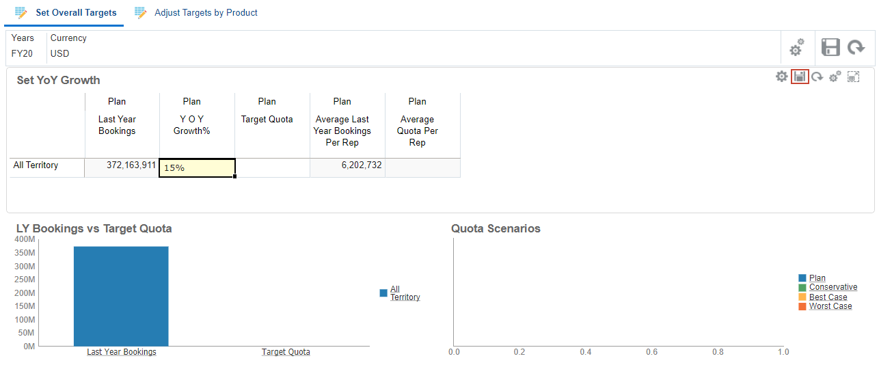The height and width of the screenshot is (365, 879).
Task: Open the Years FY20 selector
Action: coord(22,53)
